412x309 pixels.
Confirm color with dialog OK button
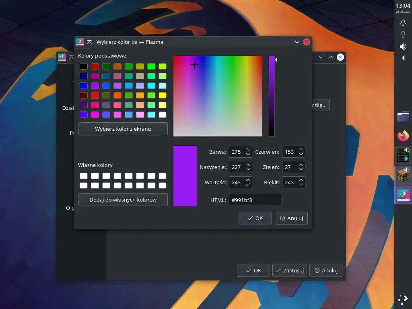point(255,218)
